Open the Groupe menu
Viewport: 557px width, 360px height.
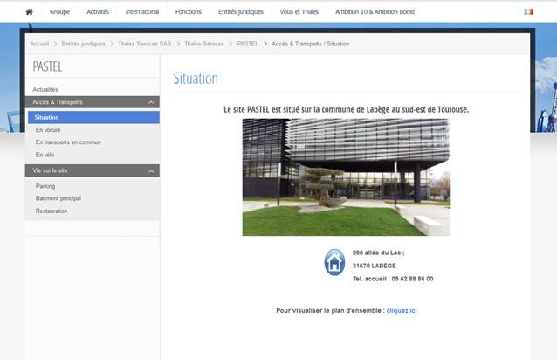click(x=60, y=12)
